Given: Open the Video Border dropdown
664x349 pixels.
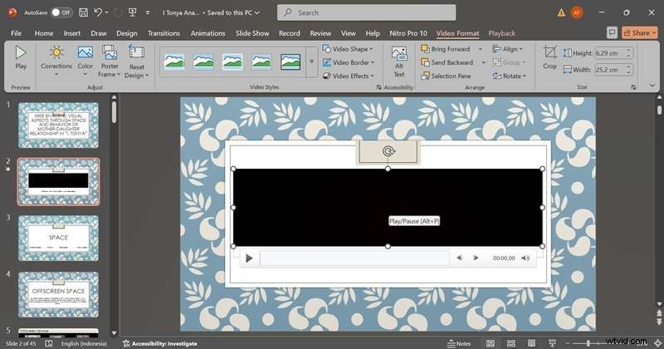Looking at the screenshot, I should point(349,62).
